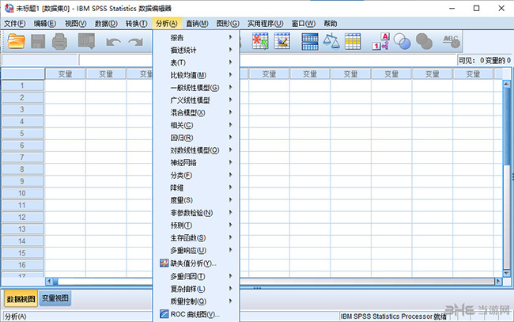Open the recall recent dialogs icon
The height and width of the screenshot is (322, 514).
click(86, 41)
